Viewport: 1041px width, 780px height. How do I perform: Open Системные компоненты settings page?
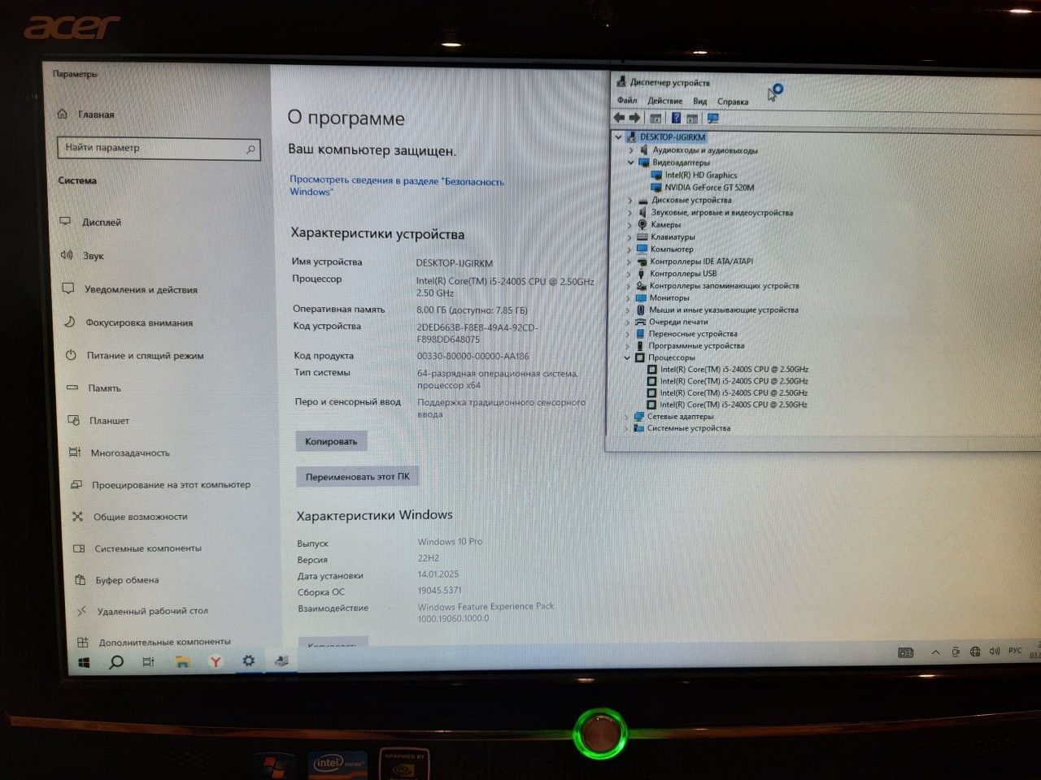click(x=147, y=548)
